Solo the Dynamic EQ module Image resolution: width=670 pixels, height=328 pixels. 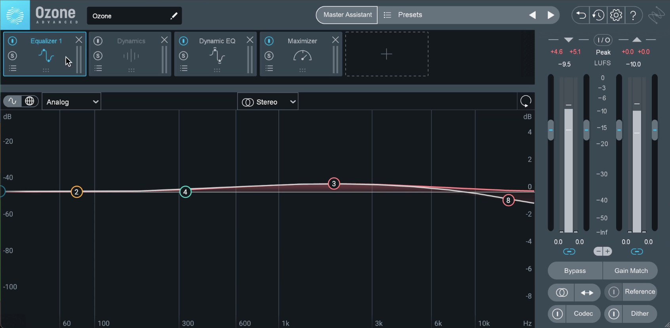click(x=183, y=56)
